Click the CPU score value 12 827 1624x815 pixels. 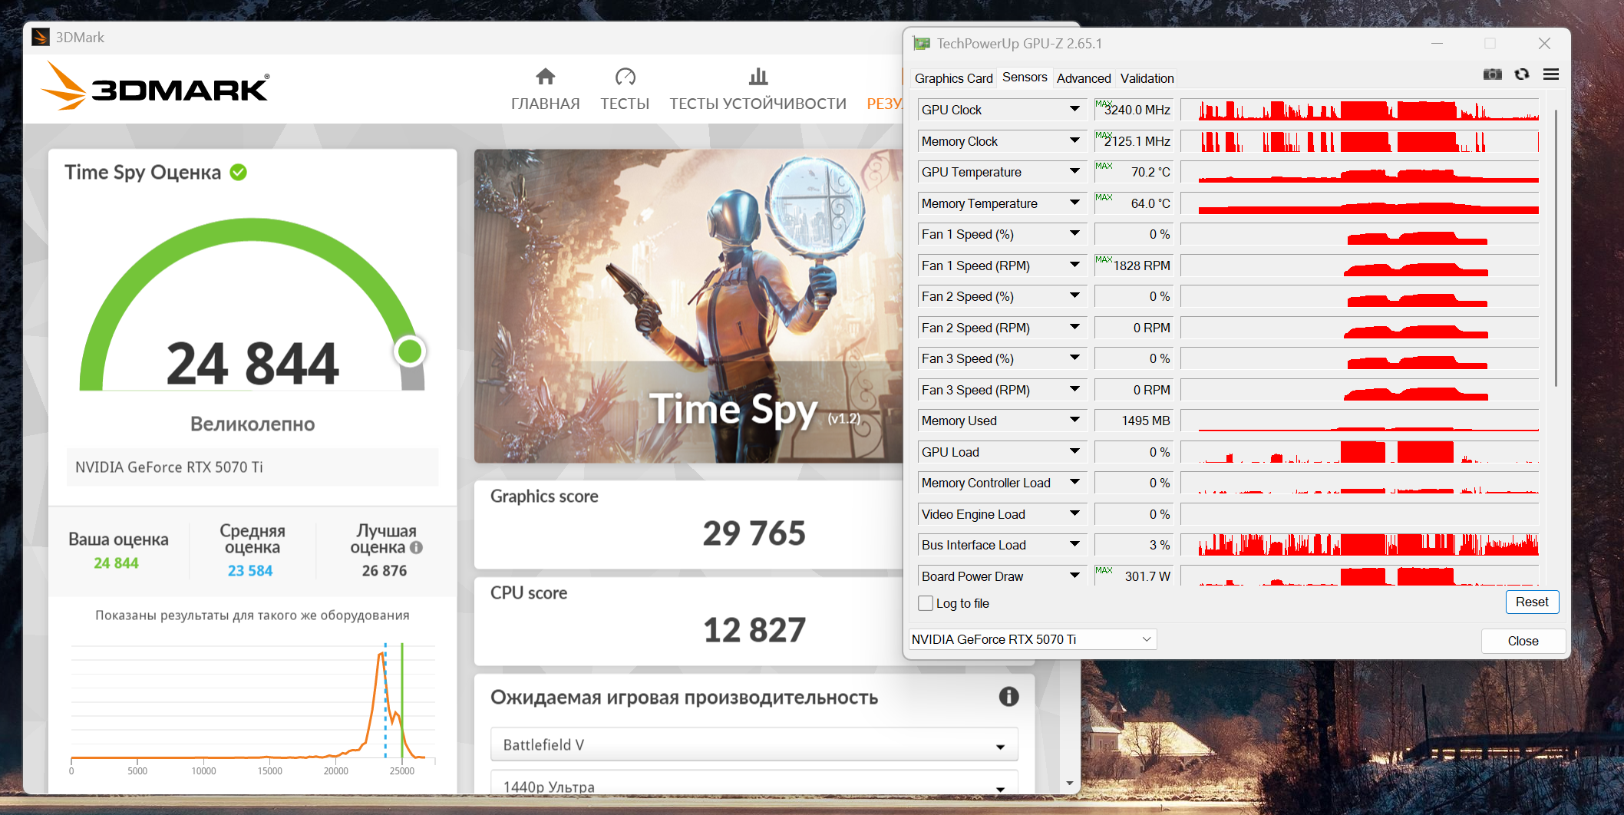click(754, 630)
